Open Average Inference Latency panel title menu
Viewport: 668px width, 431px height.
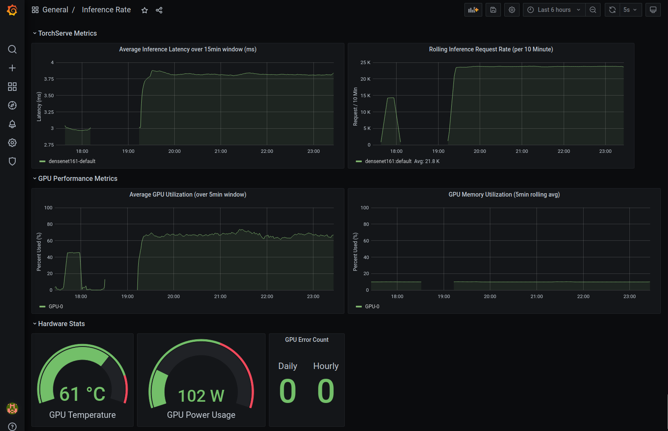(x=188, y=49)
